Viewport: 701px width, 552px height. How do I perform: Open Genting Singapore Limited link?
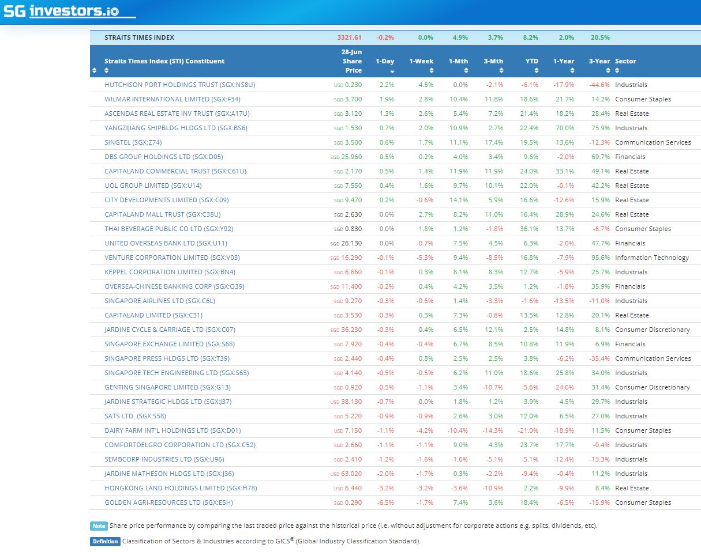167,387
